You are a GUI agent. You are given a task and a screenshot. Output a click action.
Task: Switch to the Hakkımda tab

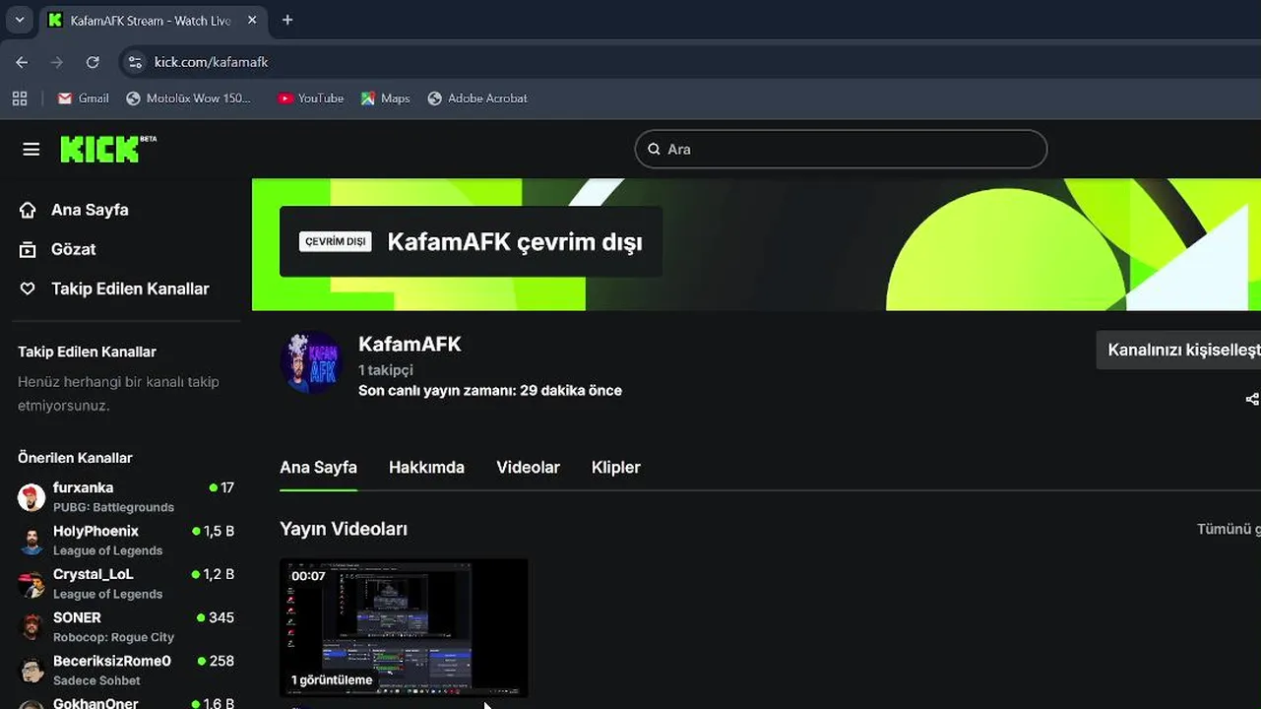pos(426,468)
